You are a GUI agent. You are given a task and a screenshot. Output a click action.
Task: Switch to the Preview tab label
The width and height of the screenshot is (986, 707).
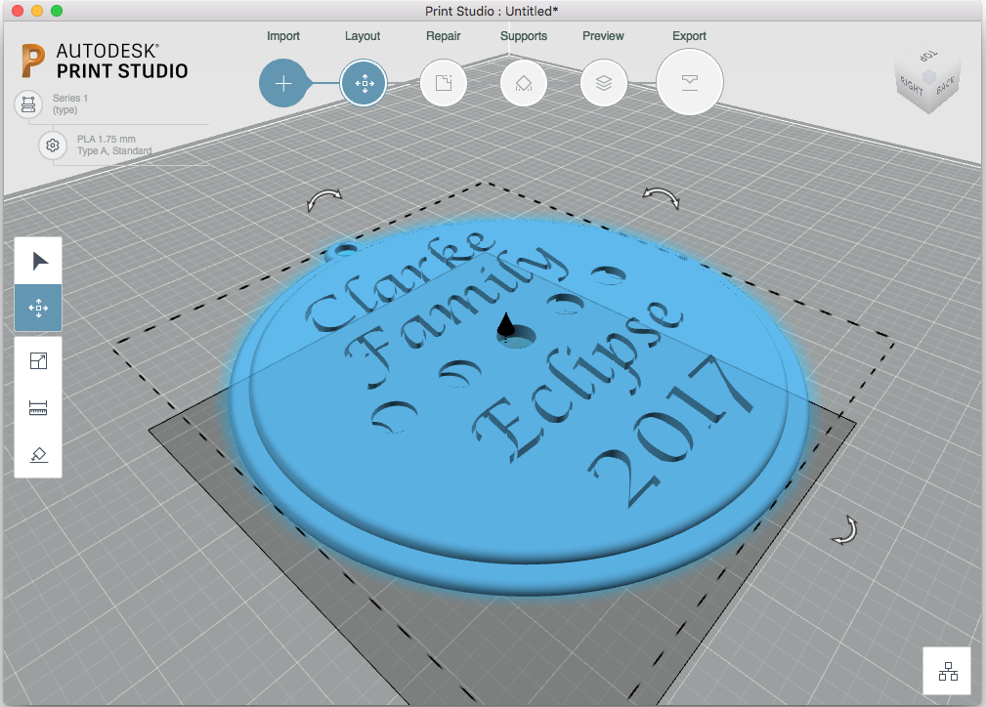pyautogui.click(x=603, y=36)
